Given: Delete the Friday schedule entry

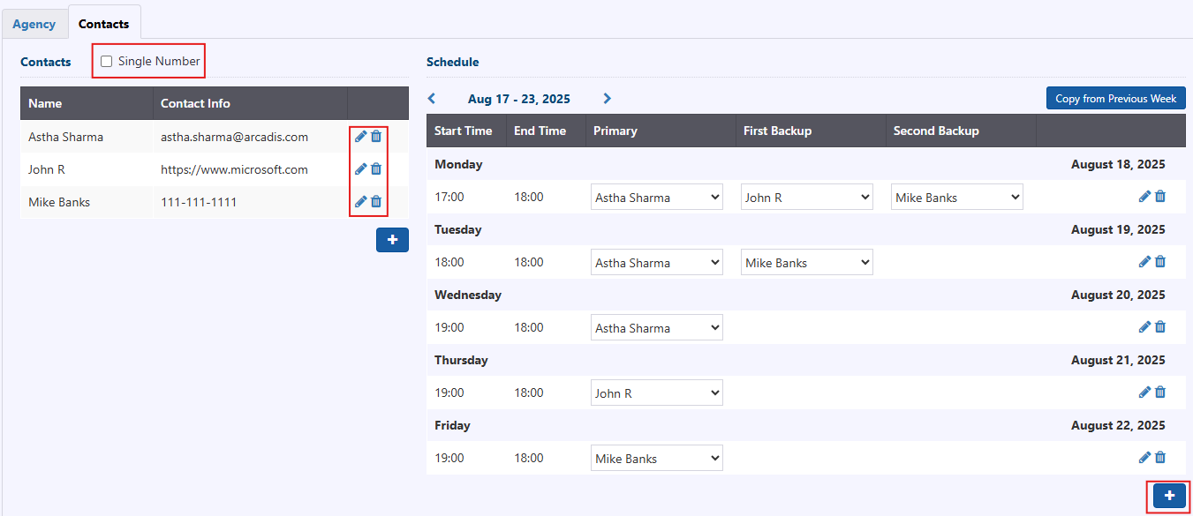Looking at the screenshot, I should [1160, 458].
